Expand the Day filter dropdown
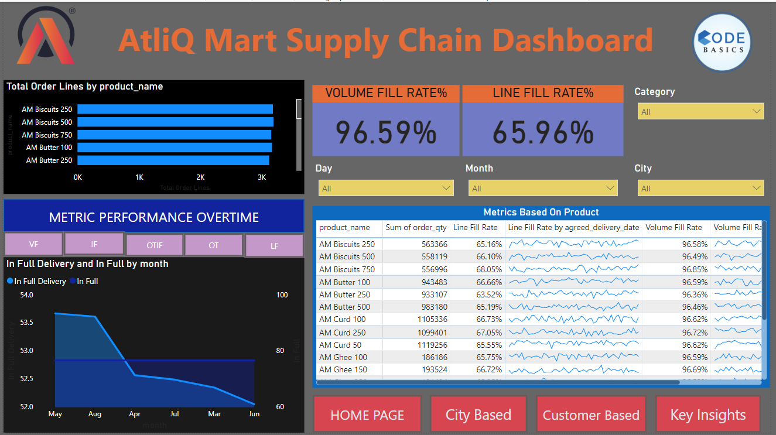 click(386, 188)
